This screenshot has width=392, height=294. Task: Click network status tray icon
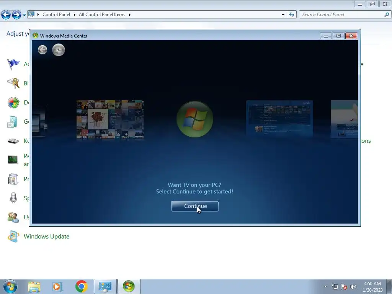click(x=335, y=287)
